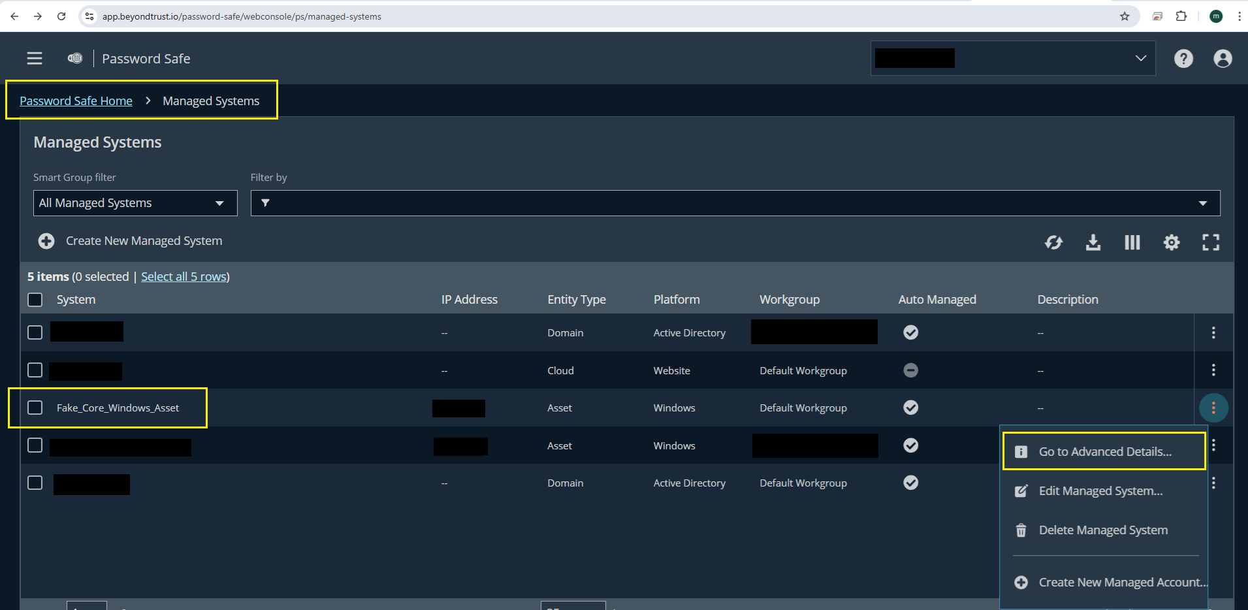The width and height of the screenshot is (1248, 610).
Task: Expand the Filter by dropdown arrow
Action: point(1202,203)
